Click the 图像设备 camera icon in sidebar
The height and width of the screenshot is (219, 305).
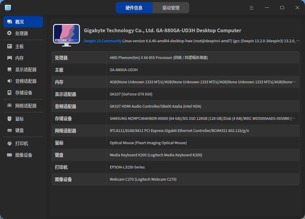coord(9,155)
